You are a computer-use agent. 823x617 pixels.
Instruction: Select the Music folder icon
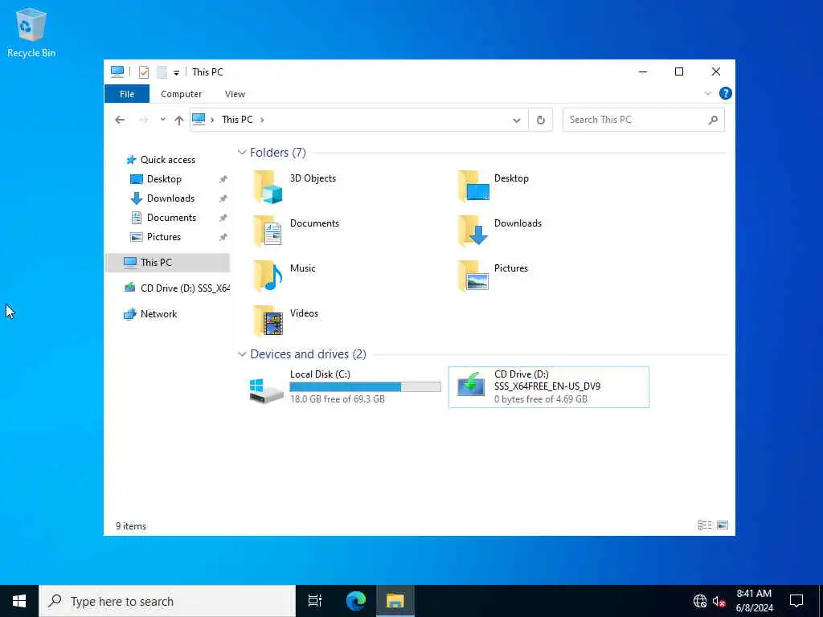point(268,276)
